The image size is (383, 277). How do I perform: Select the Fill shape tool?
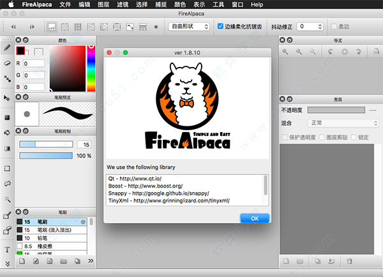[7, 117]
